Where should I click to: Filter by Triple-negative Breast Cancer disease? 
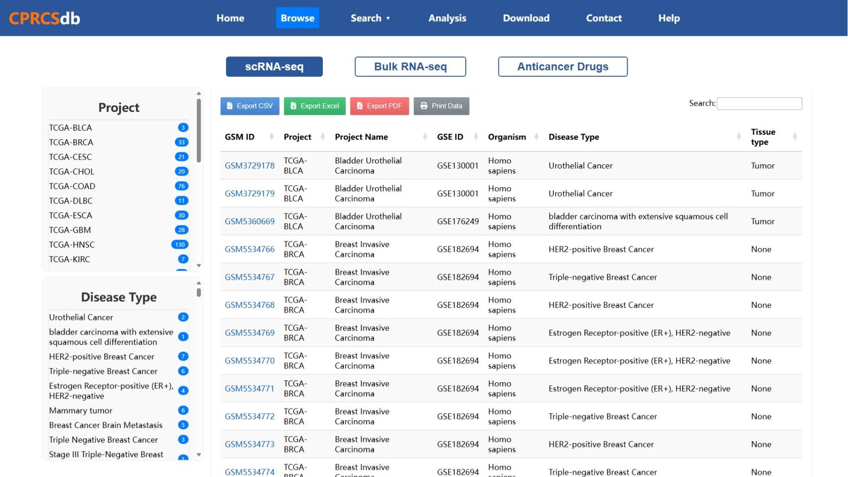pos(103,371)
